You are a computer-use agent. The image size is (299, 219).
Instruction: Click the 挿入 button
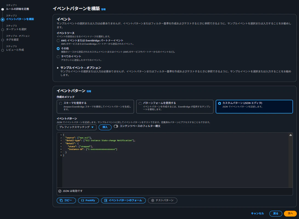[x=105, y=127]
